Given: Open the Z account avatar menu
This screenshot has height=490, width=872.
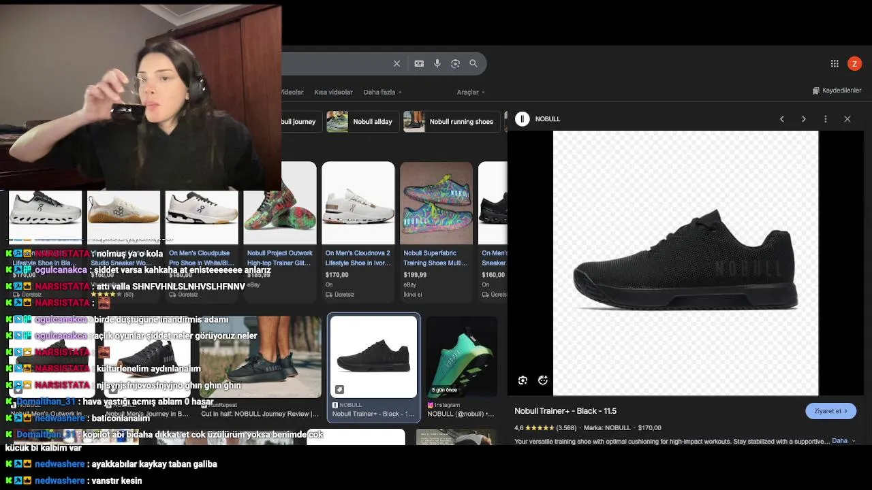Looking at the screenshot, I should point(854,63).
